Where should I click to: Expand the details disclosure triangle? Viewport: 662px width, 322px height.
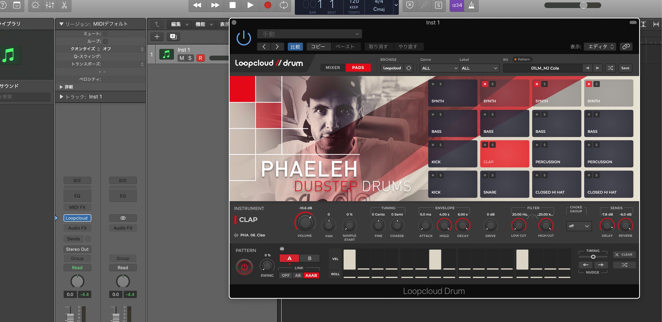(61, 87)
